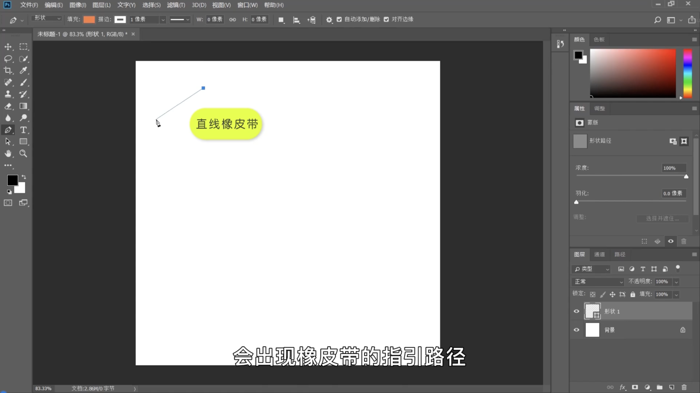Hide the 形状 1 layer
This screenshot has height=393, width=700.
point(576,311)
